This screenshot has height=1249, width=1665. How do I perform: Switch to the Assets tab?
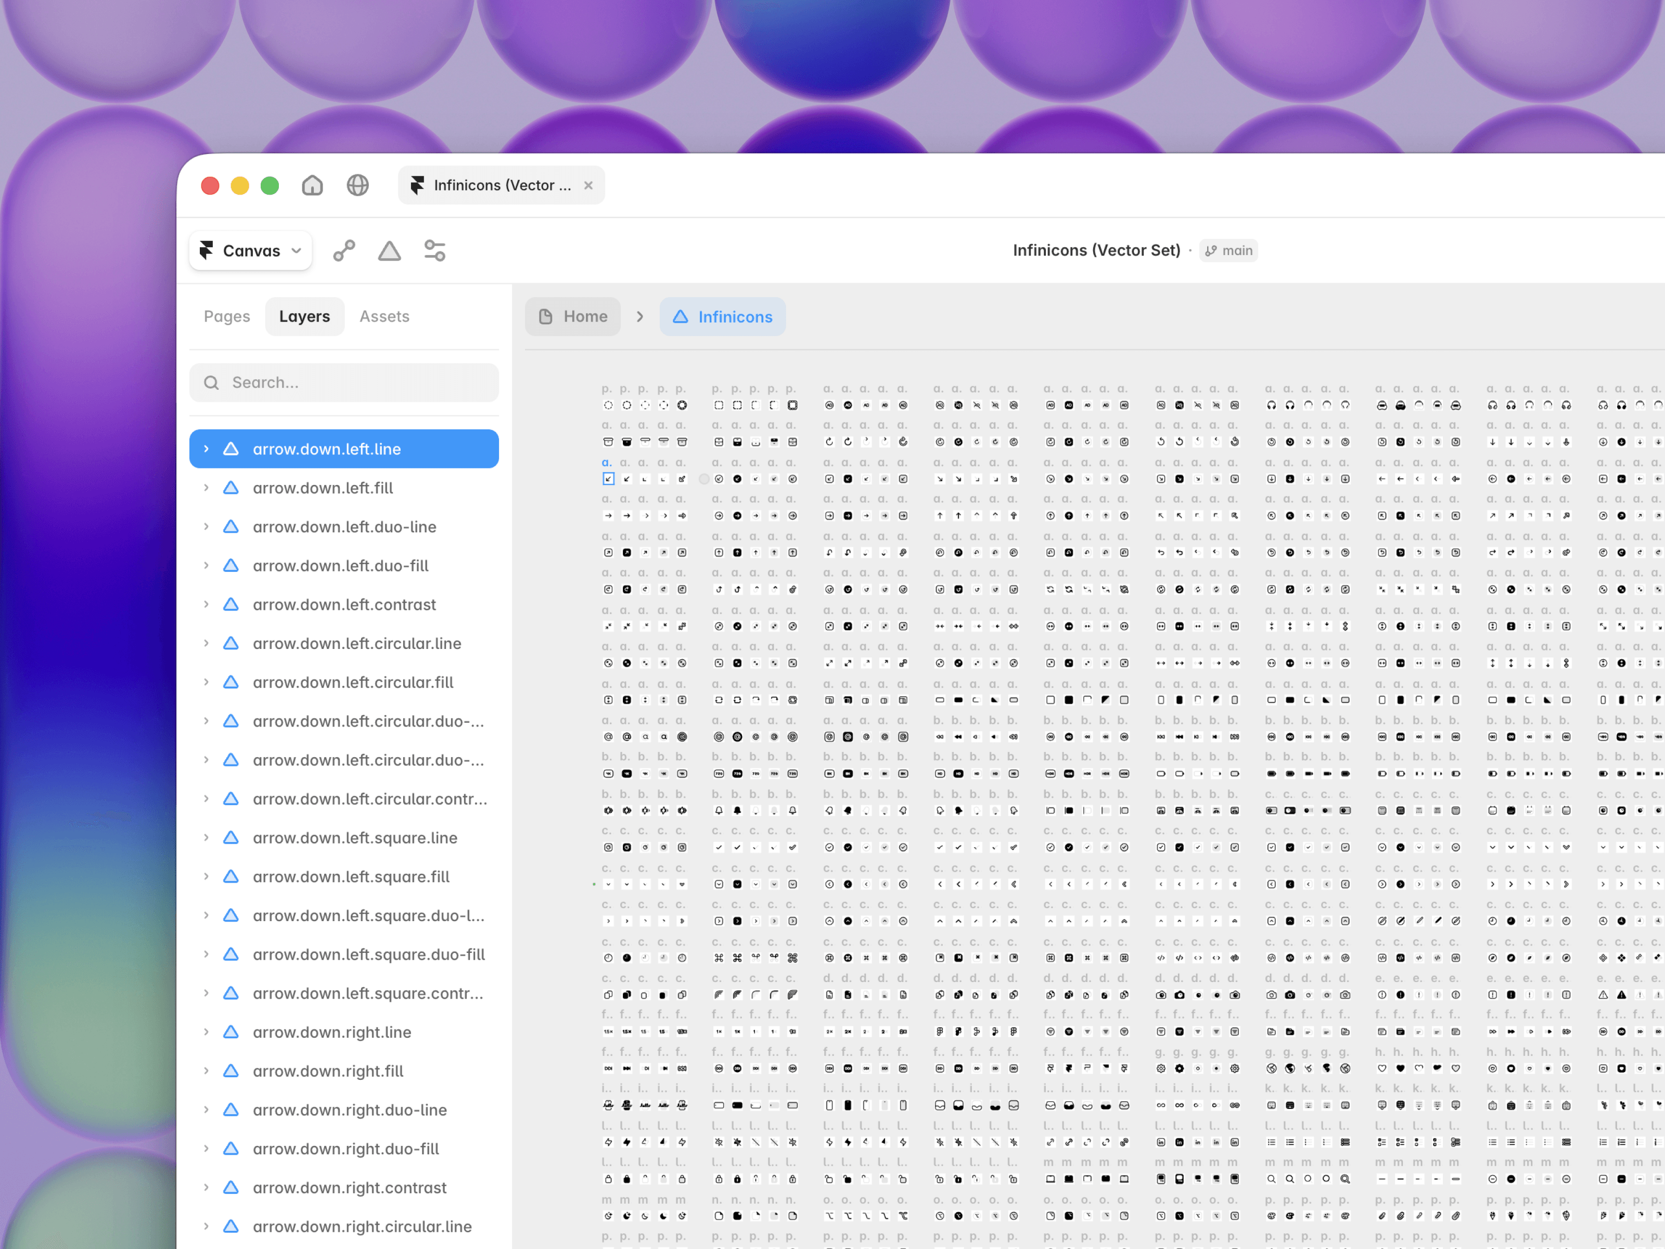[x=385, y=316]
